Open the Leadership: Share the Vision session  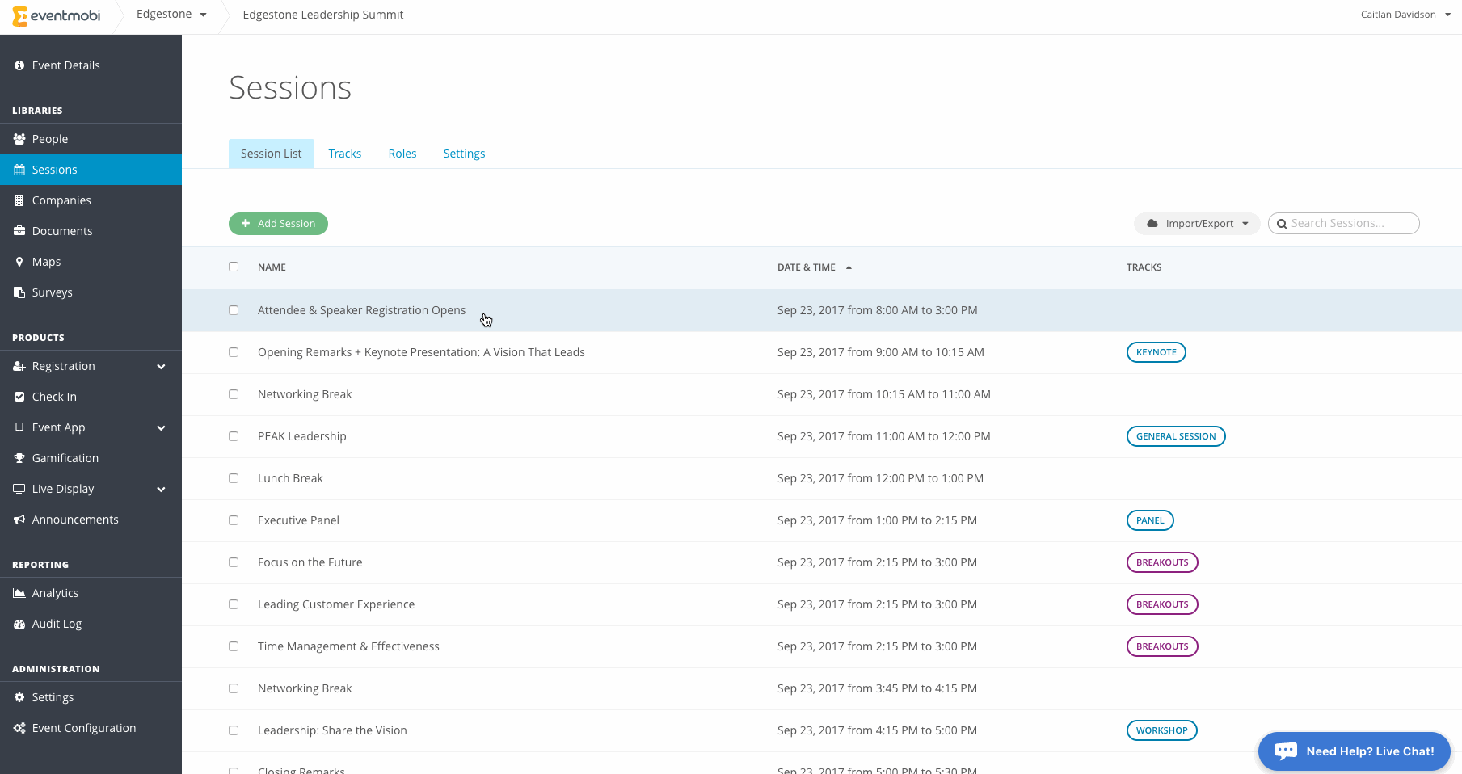[x=332, y=730]
